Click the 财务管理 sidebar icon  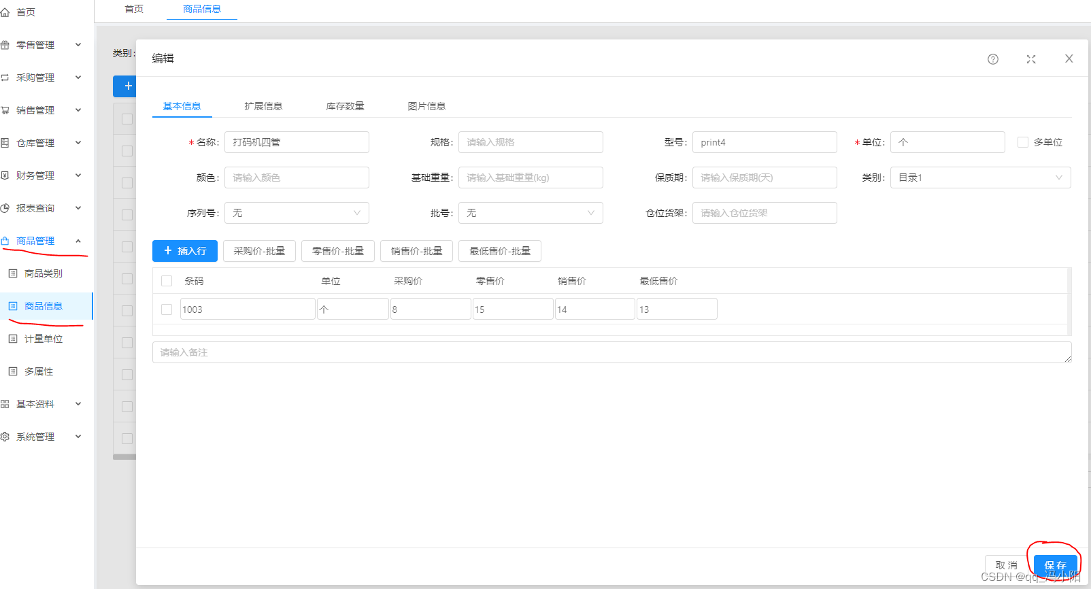[x=5, y=175]
